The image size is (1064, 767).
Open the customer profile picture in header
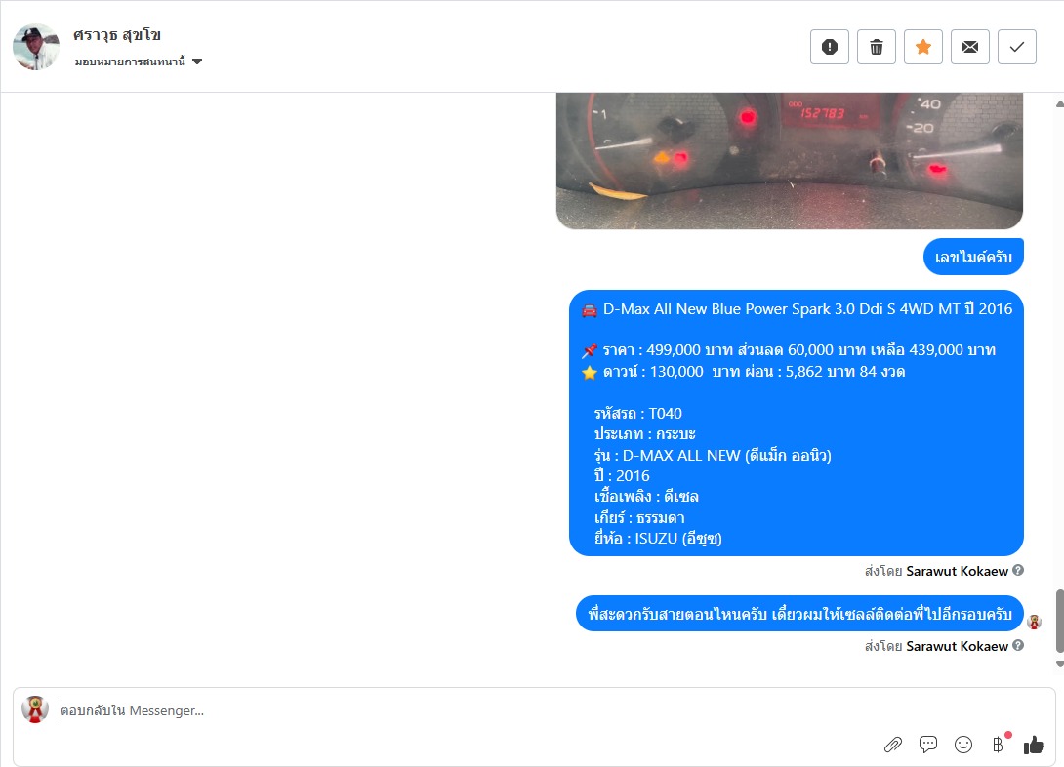click(36, 47)
